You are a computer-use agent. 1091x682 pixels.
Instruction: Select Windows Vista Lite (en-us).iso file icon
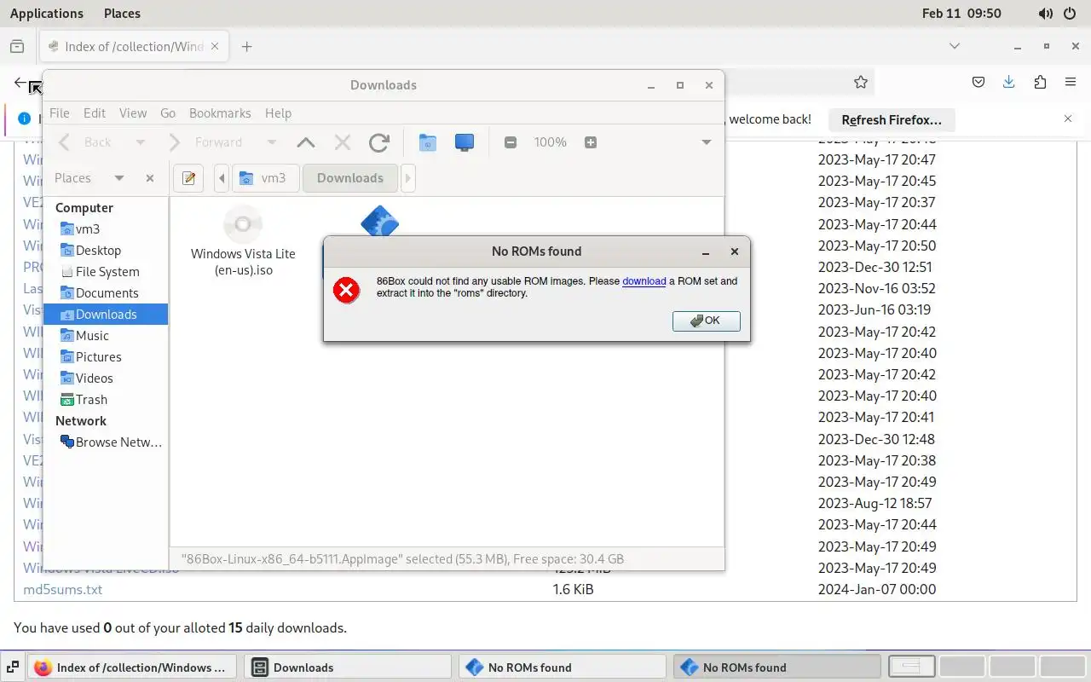[243, 225]
